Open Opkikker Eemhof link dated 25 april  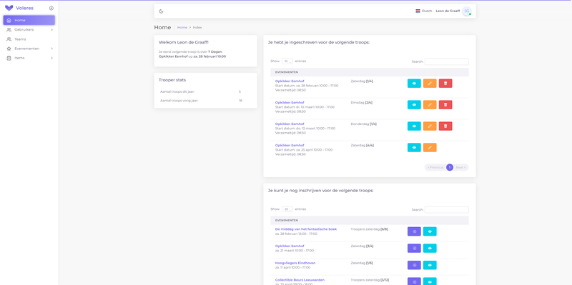tap(290, 145)
